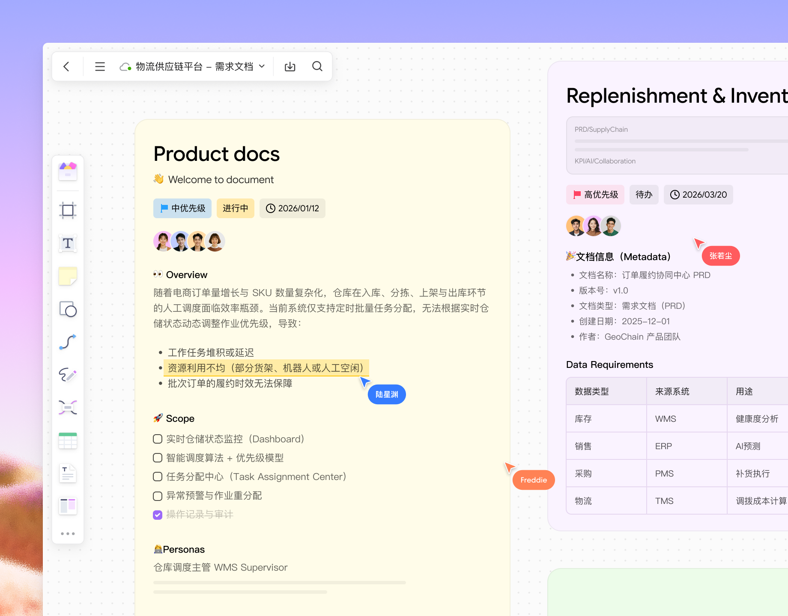Click the download button in top bar
Viewport: 788px width, 616px height.
coord(290,66)
